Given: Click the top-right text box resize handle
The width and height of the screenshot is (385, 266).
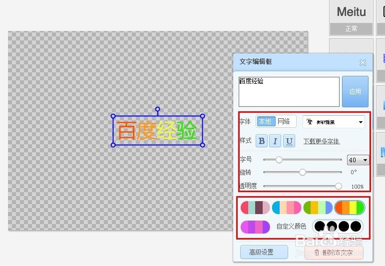Looking at the screenshot, I should (202, 116).
